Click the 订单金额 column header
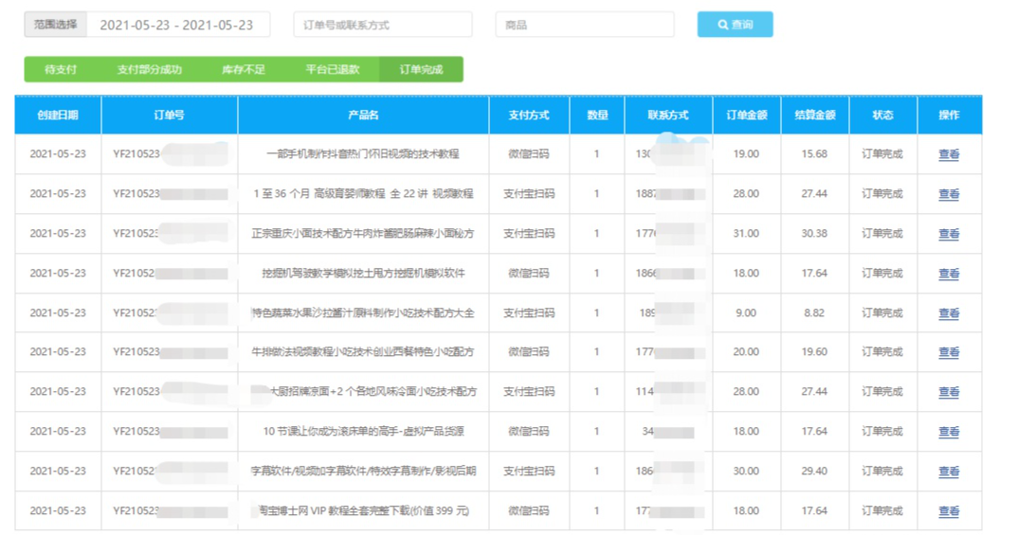 (x=746, y=115)
